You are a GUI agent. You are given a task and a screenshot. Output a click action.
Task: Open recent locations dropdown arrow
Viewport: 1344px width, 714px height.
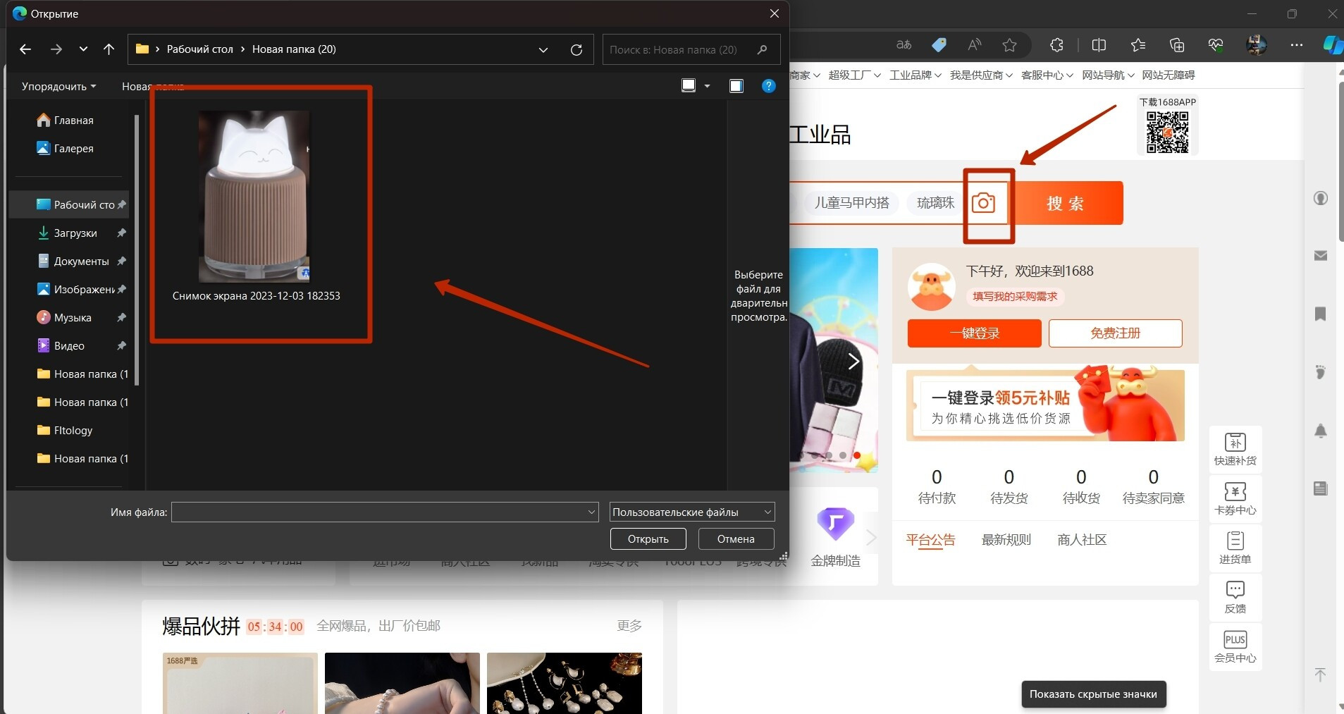pyautogui.click(x=83, y=49)
